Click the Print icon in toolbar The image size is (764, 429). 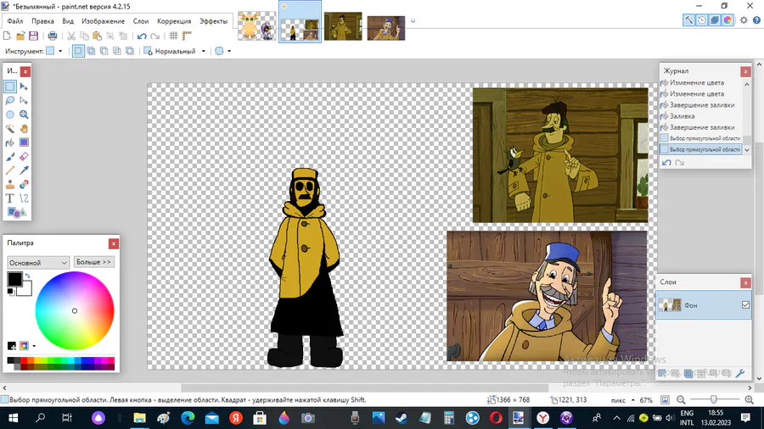coord(52,36)
